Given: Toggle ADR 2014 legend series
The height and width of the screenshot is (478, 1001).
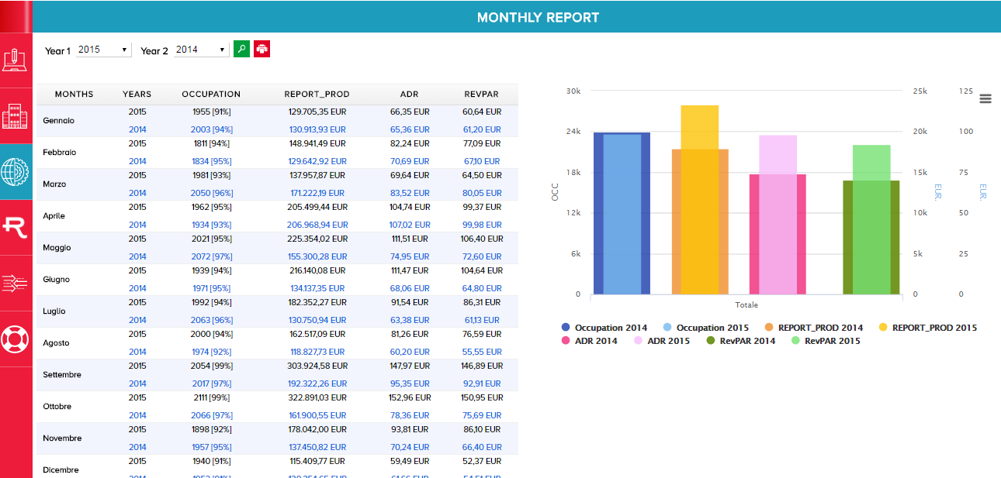Looking at the screenshot, I should 589,341.
